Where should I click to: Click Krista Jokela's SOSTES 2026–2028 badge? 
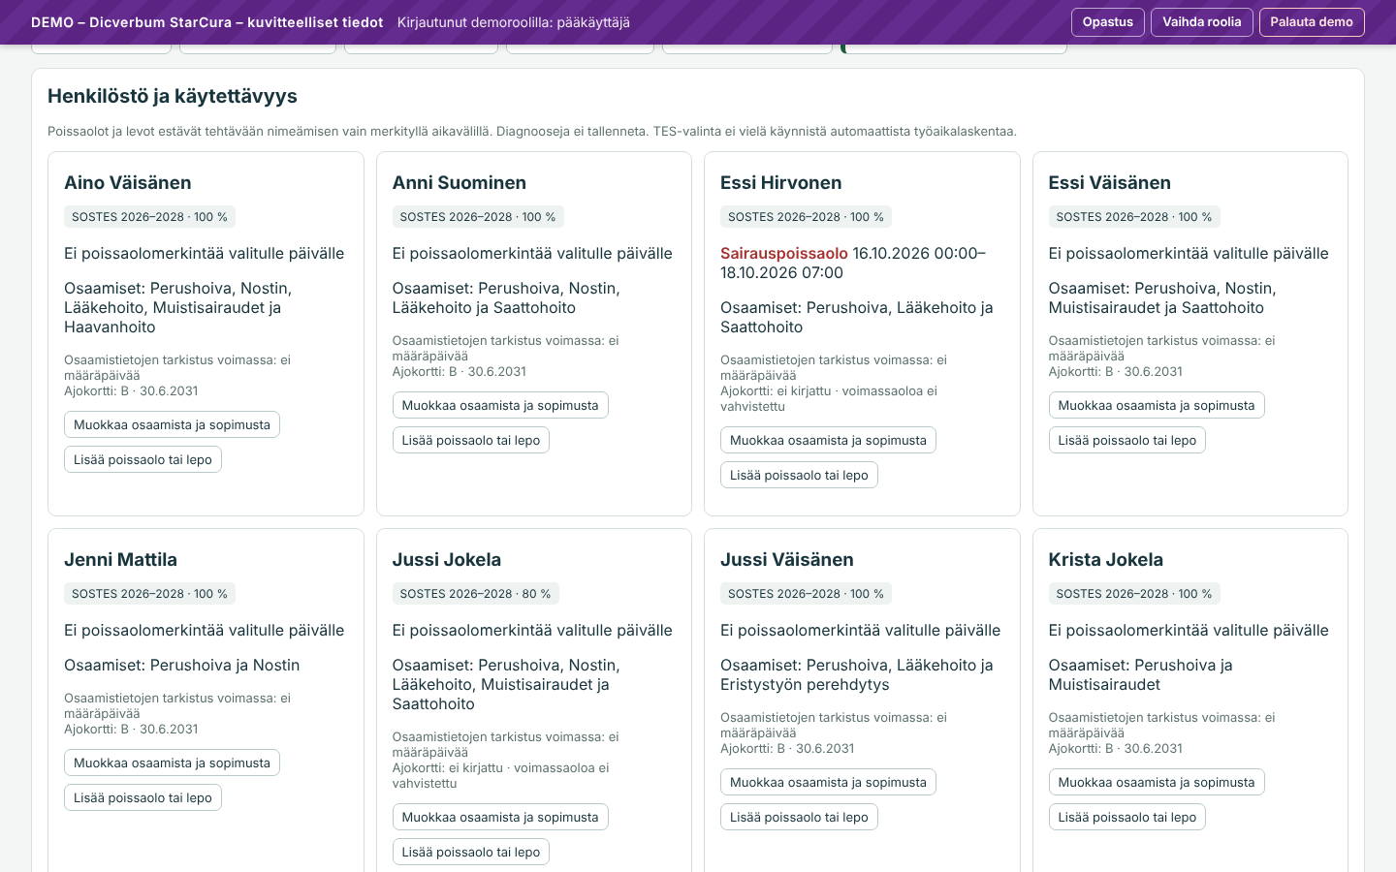tap(1134, 594)
